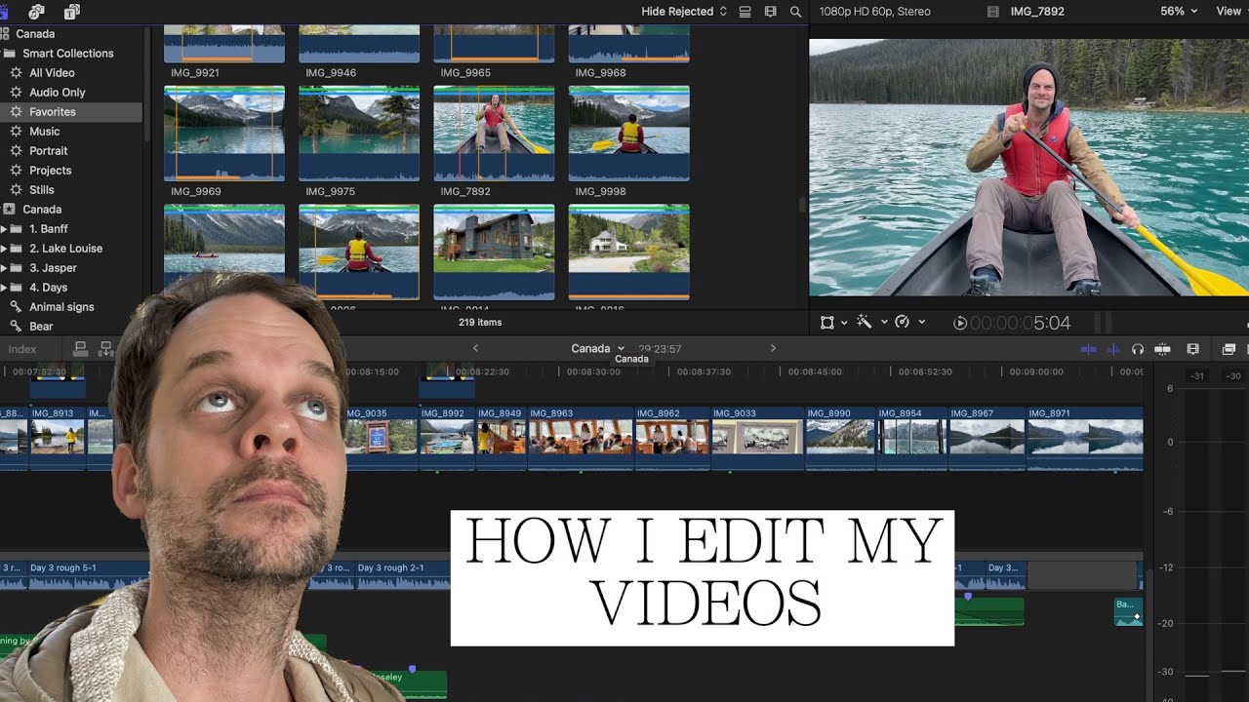
Task: Open the timeline Index
Action: coord(22,349)
